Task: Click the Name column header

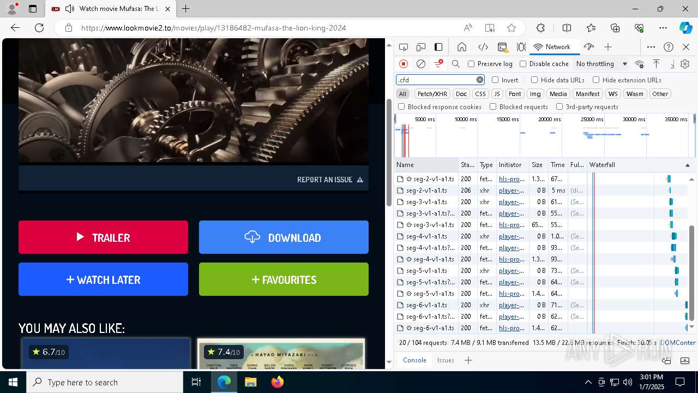Action: click(x=426, y=165)
